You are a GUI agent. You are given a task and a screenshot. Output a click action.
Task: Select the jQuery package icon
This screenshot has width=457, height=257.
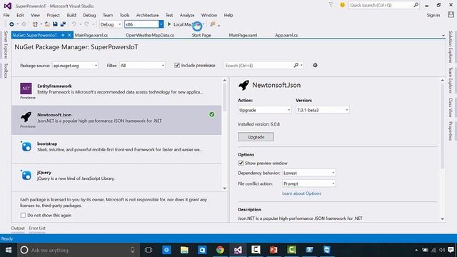tap(26, 175)
